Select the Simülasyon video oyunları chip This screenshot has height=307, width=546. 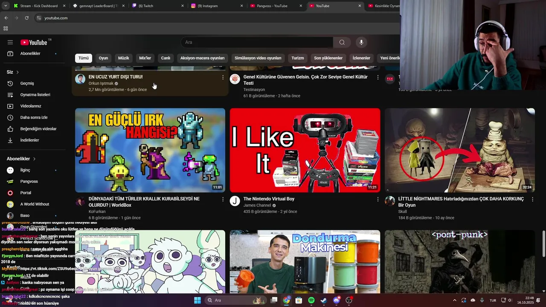pos(258,58)
